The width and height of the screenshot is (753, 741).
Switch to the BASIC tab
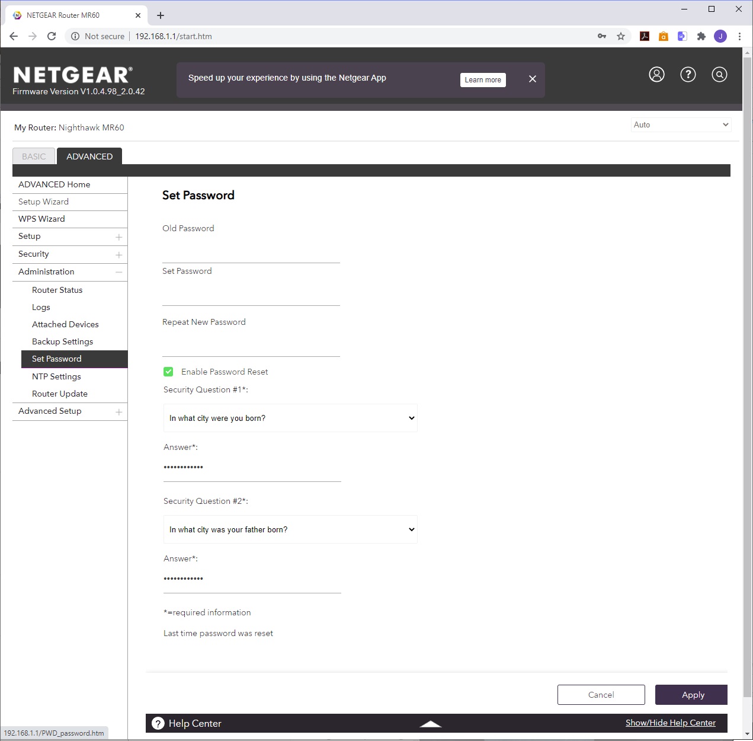pyautogui.click(x=34, y=156)
